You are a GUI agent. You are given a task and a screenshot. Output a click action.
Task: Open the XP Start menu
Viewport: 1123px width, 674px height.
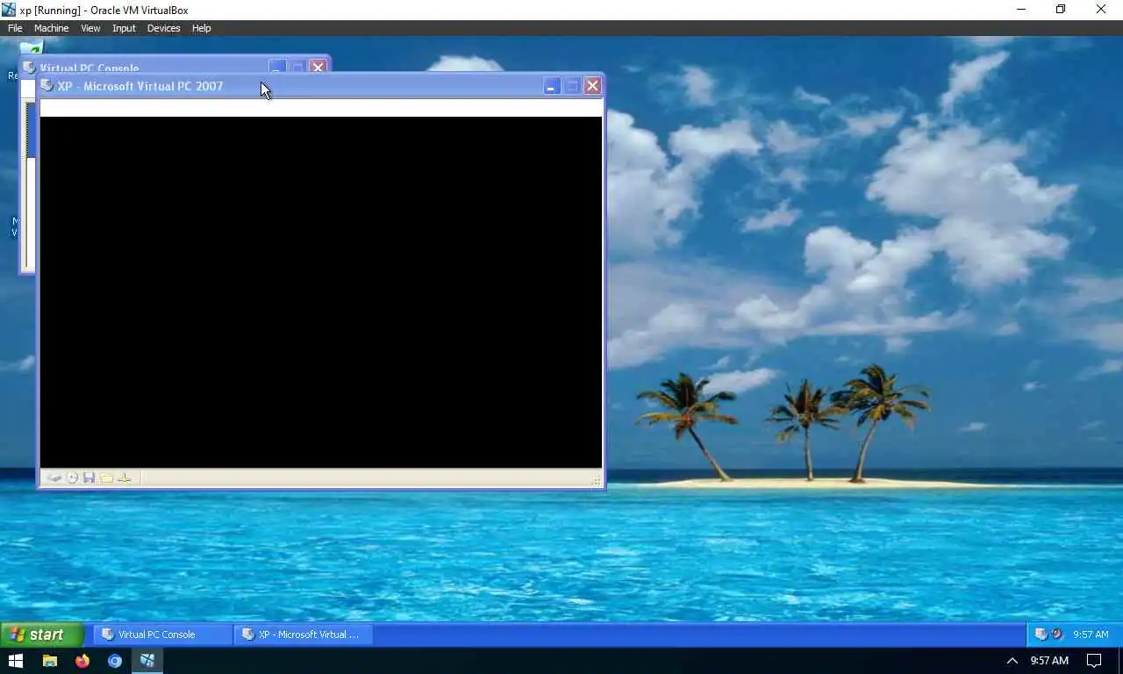pos(42,635)
